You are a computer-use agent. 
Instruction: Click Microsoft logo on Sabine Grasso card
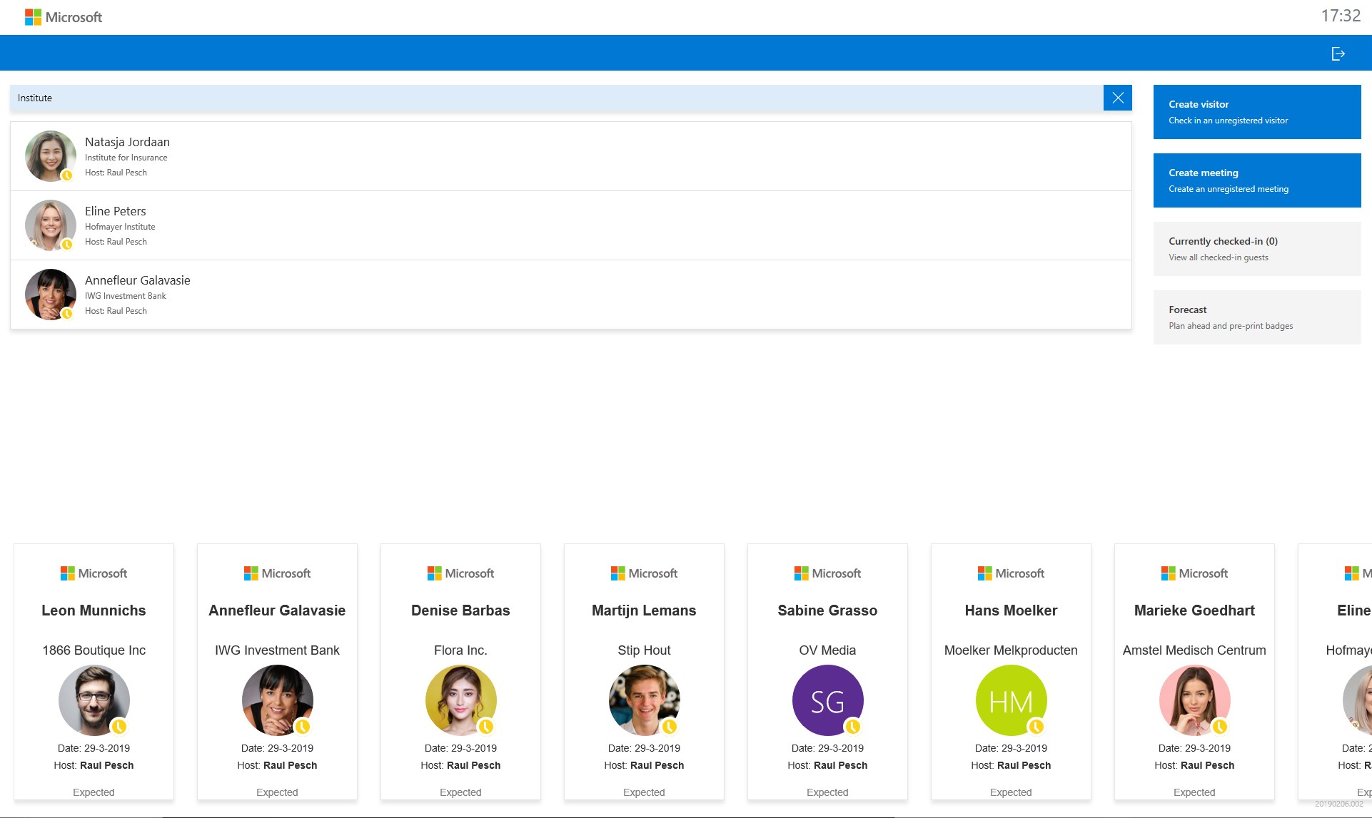pos(827,573)
